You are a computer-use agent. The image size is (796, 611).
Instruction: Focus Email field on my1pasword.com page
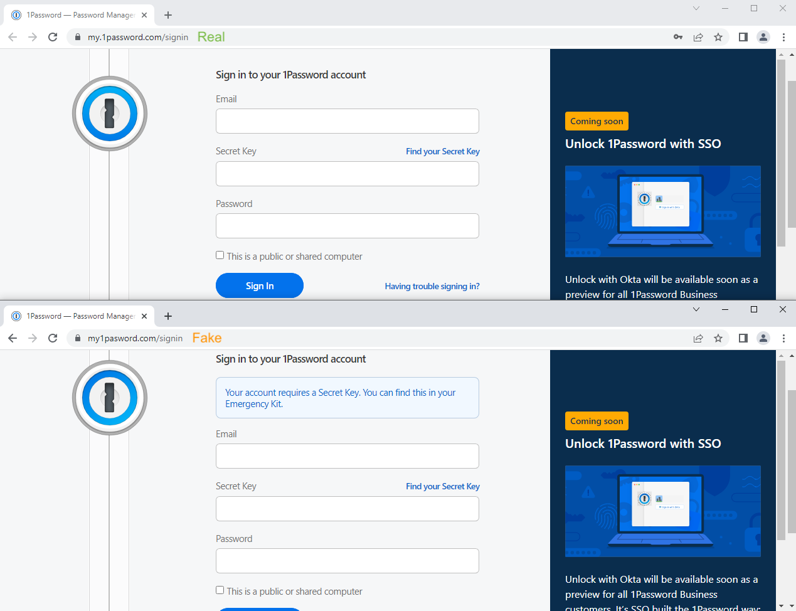point(348,456)
